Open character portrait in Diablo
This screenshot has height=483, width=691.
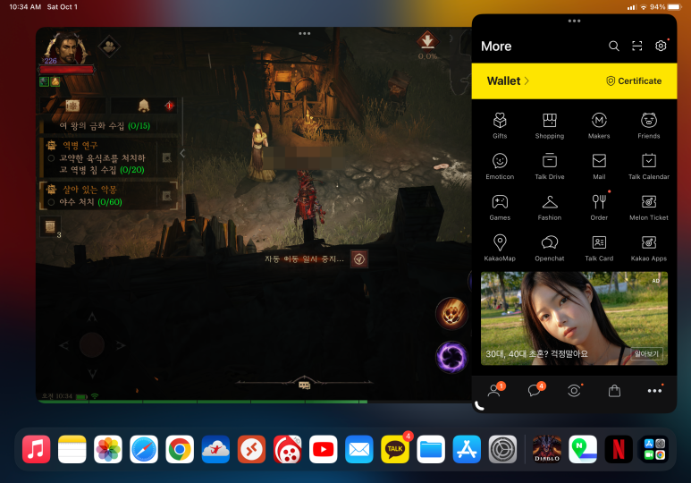point(66,47)
